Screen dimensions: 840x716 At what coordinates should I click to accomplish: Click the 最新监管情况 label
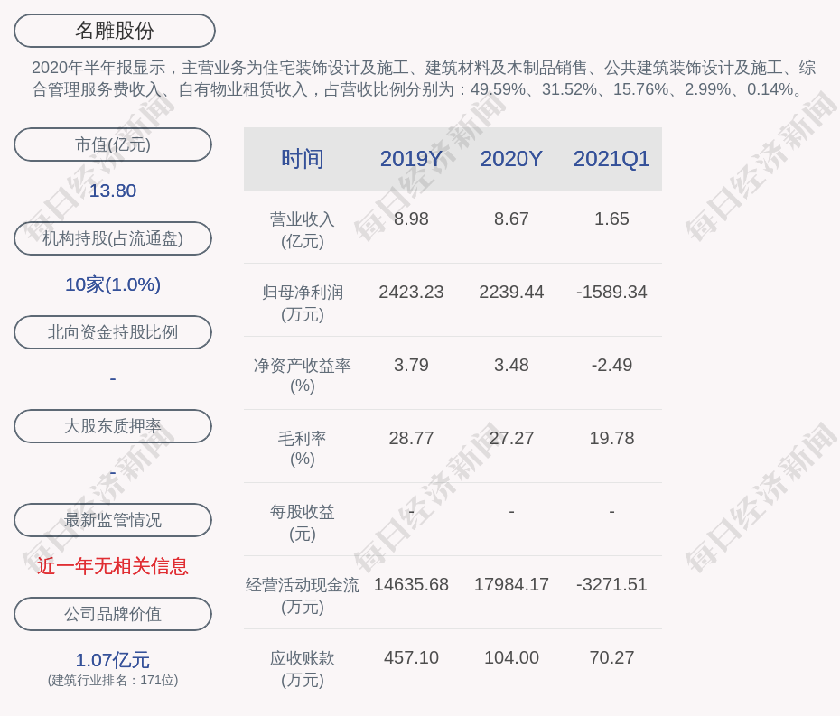coord(113,520)
